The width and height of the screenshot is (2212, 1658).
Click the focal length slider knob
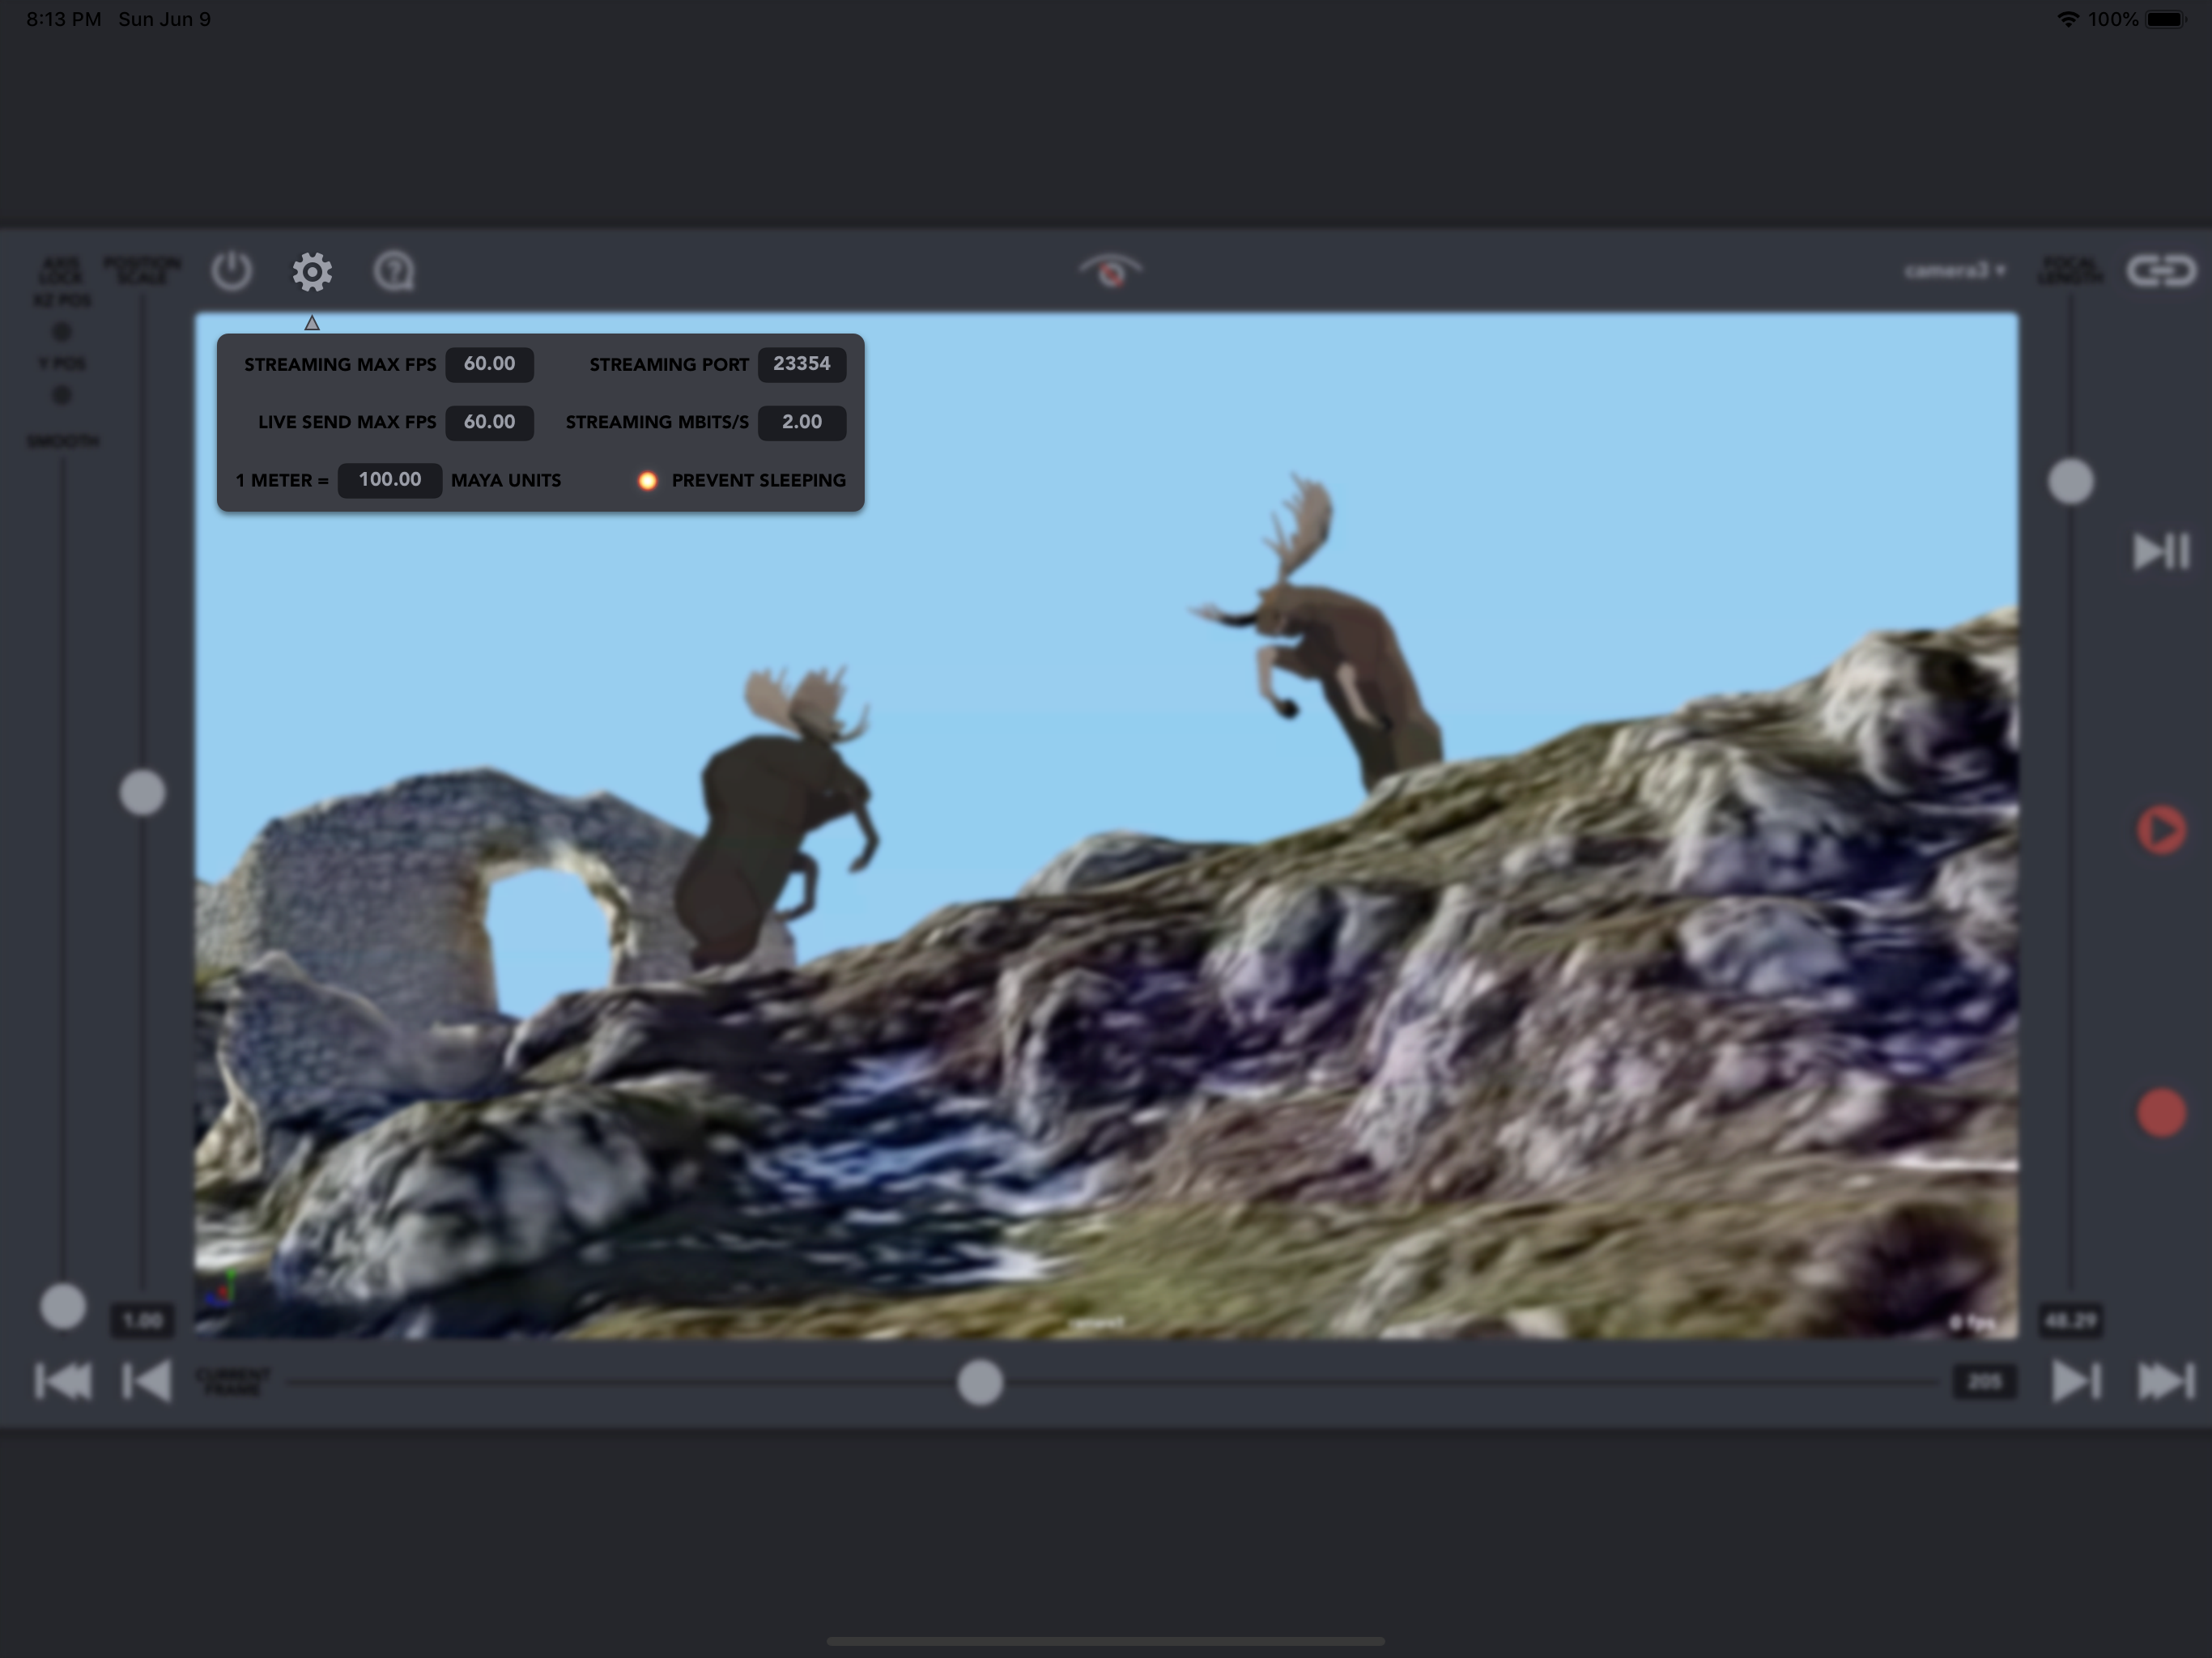2070,482
